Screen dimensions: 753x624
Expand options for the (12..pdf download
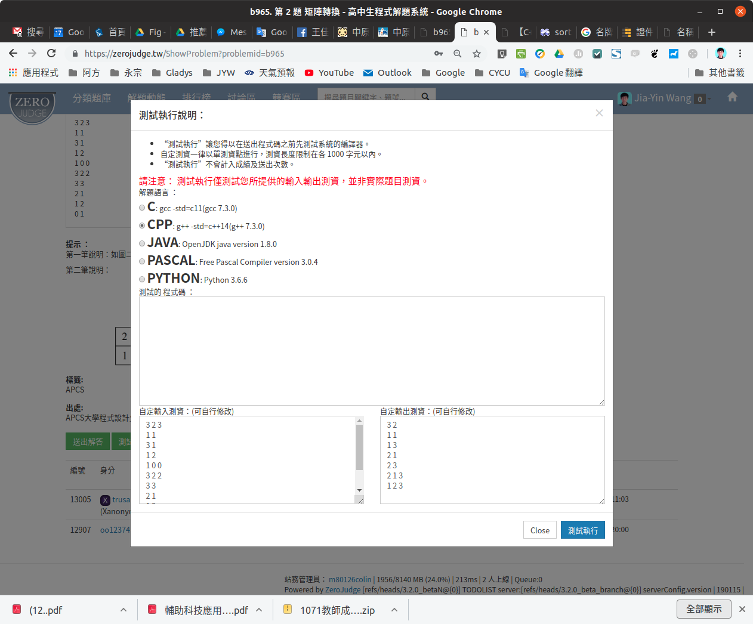pos(124,610)
